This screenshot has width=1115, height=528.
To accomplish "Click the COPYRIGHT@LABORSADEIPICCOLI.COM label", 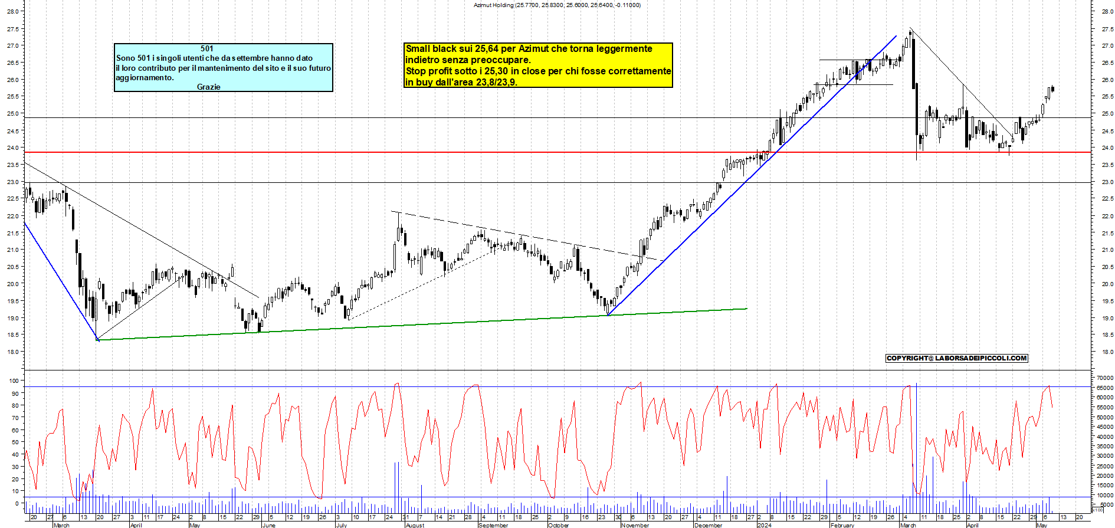I will pyautogui.click(x=957, y=358).
